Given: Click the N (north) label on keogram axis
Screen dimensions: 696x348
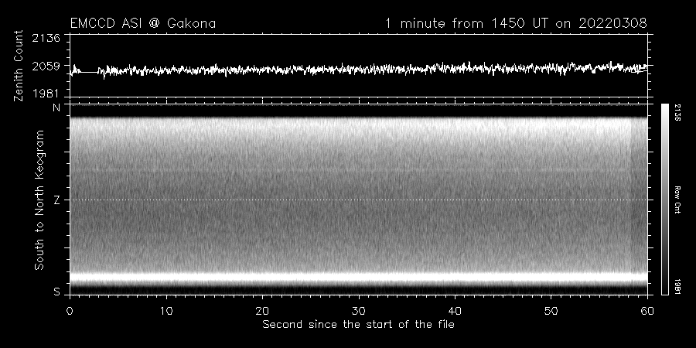Looking at the screenshot, I should (56, 107).
